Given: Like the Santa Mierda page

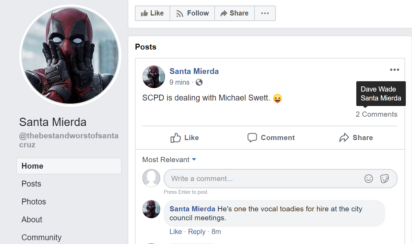Looking at the screenshot, I should 152,13.
